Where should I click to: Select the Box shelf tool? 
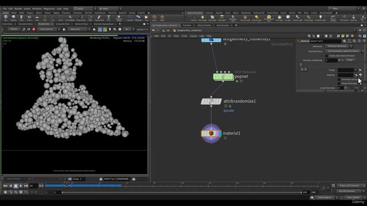[6, 18]
